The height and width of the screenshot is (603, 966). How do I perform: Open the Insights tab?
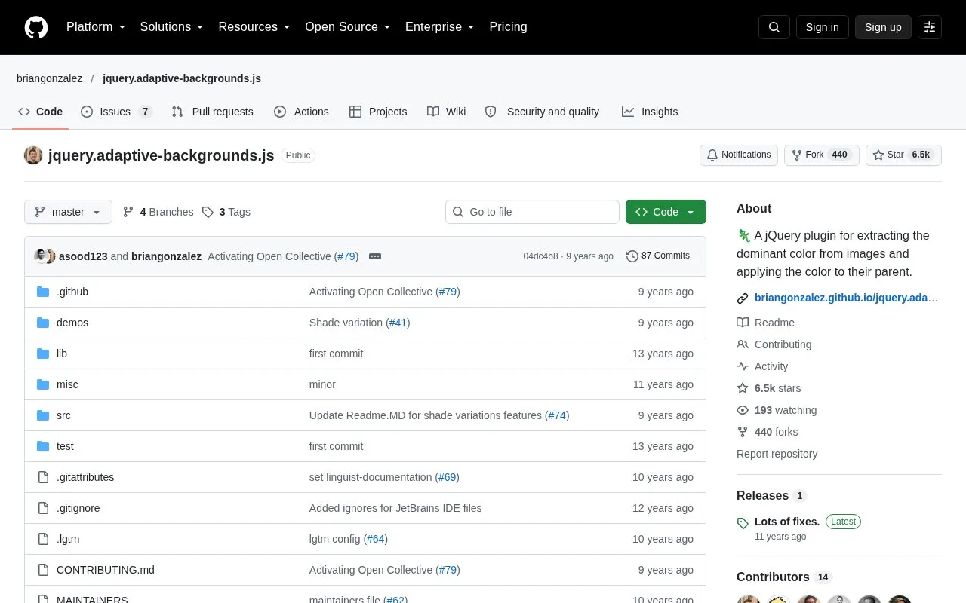coord(650,112)
